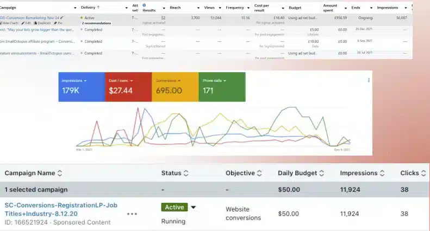The image size is (430, 231).
Task: Click the ID: 166521924 Sponsored Content text
Action: tap(58, 222)
